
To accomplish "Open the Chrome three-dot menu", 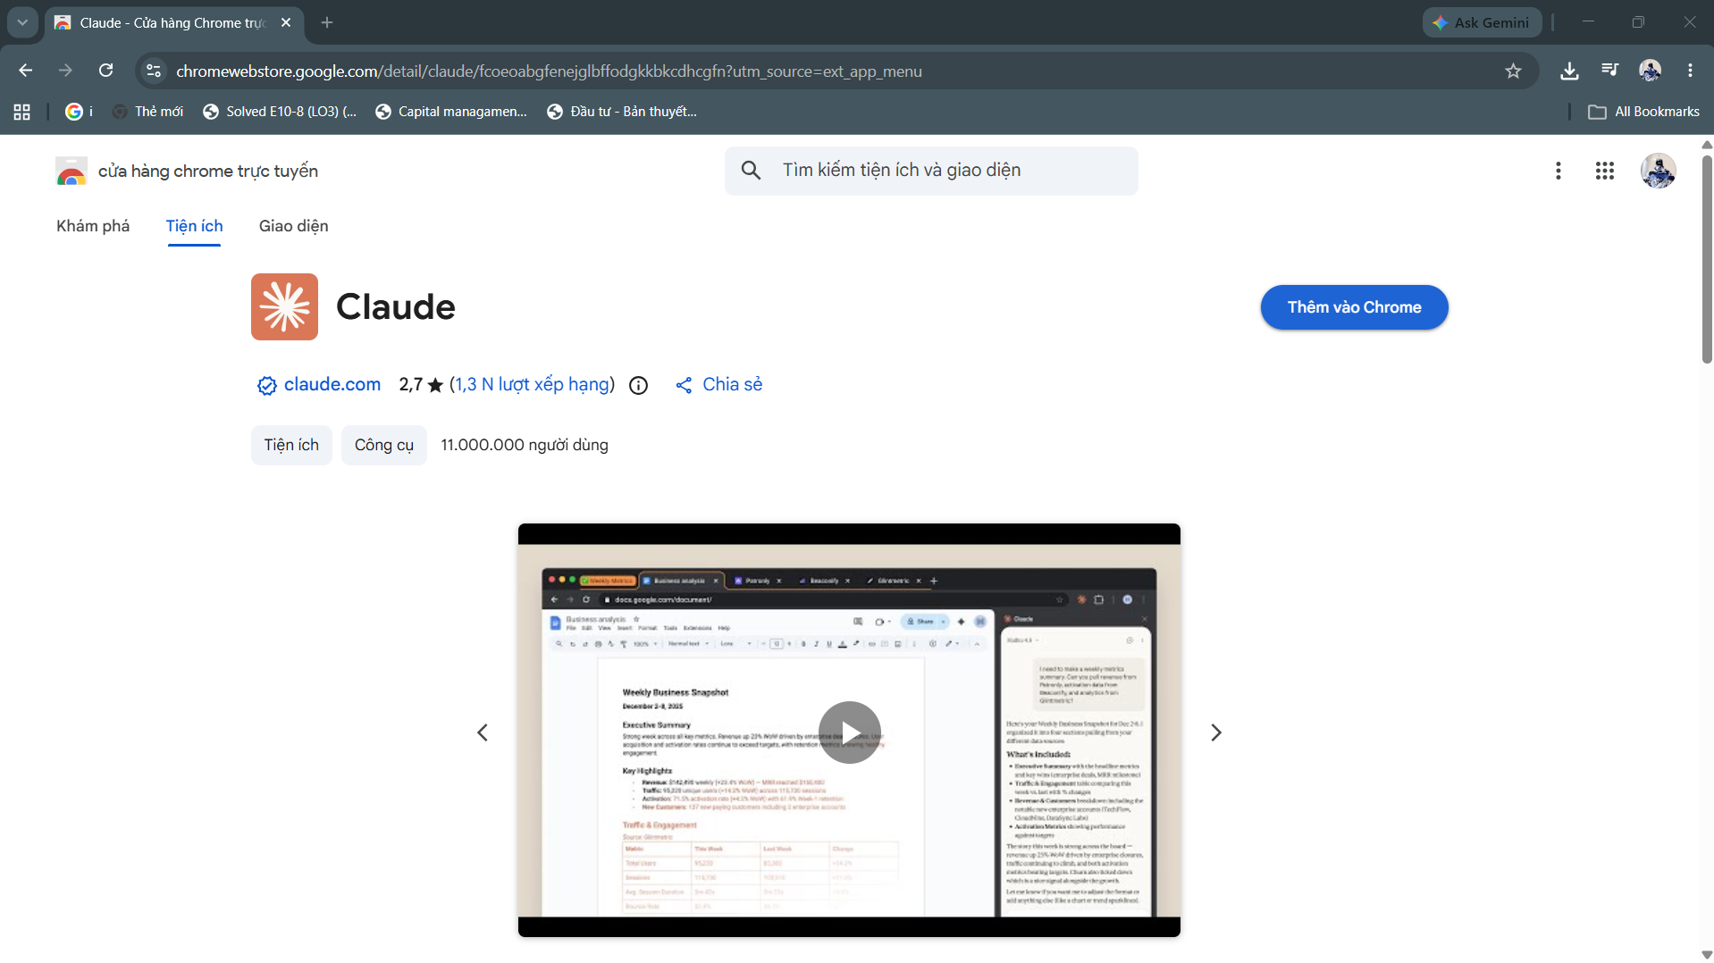I will [x=1690, y=71].
